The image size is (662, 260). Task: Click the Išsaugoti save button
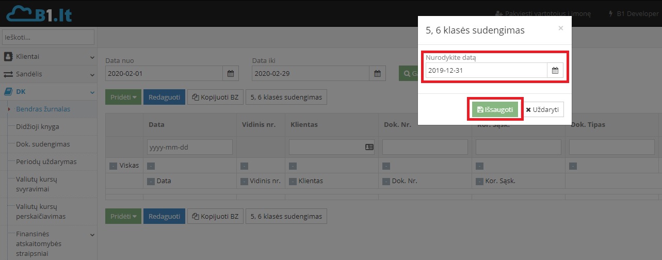pyautogui.click(x=495, y=109)
